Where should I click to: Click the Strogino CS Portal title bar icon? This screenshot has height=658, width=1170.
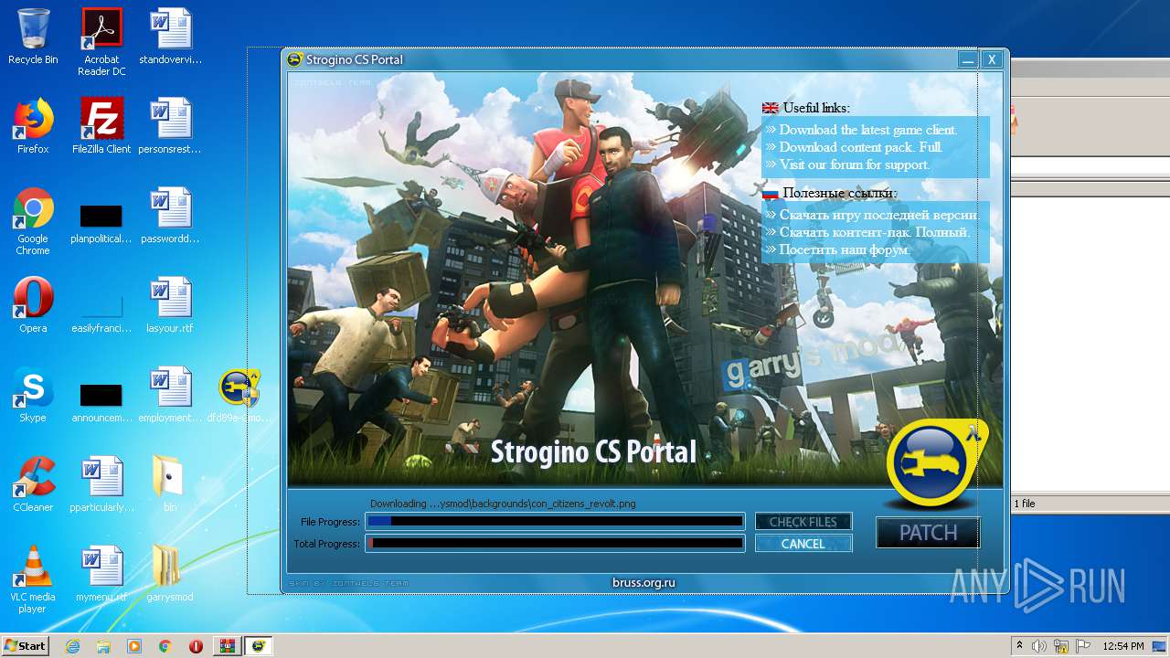(294, 59)
